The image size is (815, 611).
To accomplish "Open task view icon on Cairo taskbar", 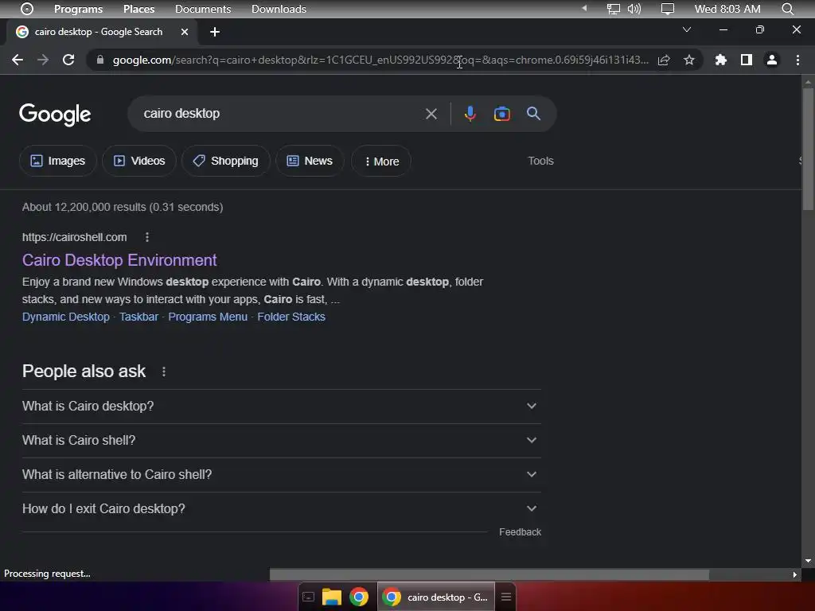I will pos(308,597).
